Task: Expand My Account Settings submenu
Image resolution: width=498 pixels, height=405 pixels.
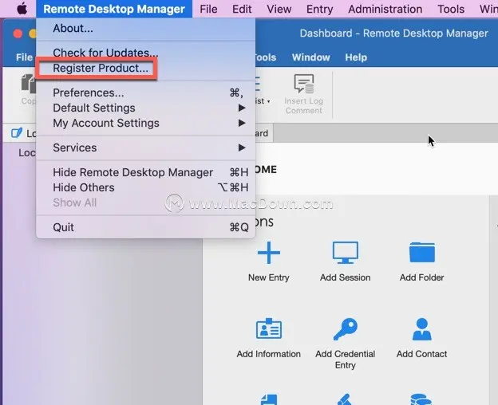Action: pyautogui.click(x=146, y=123)
